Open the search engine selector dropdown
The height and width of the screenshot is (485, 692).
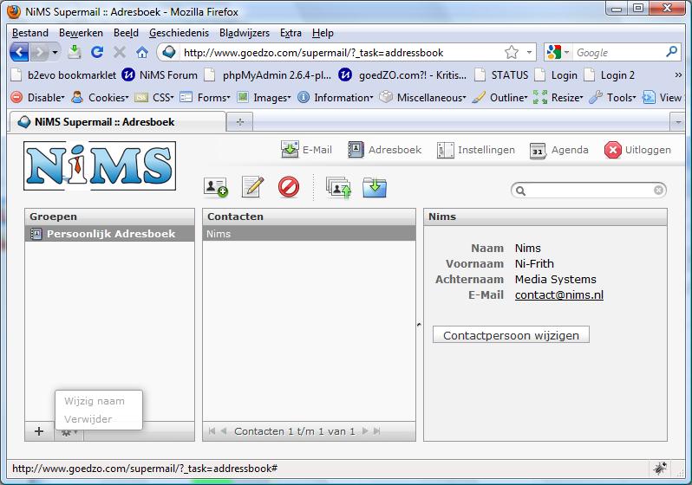tap(558, 52)
